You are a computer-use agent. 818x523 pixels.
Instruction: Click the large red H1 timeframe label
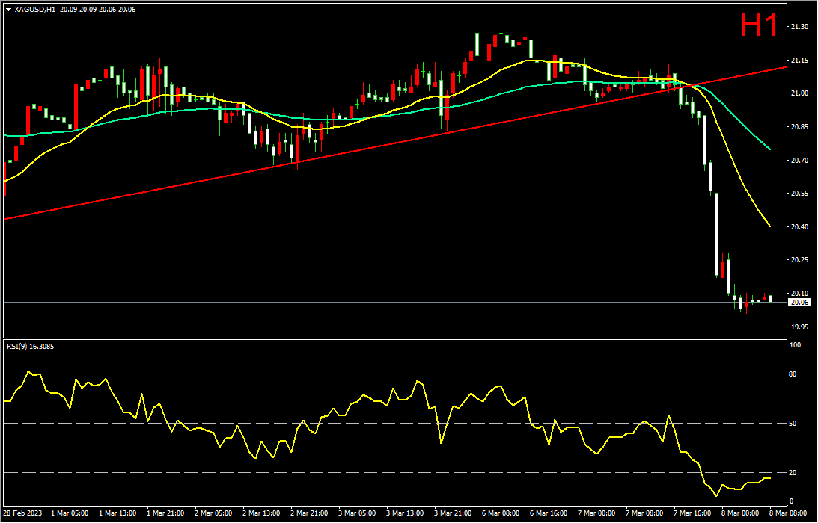coord(760,25)
